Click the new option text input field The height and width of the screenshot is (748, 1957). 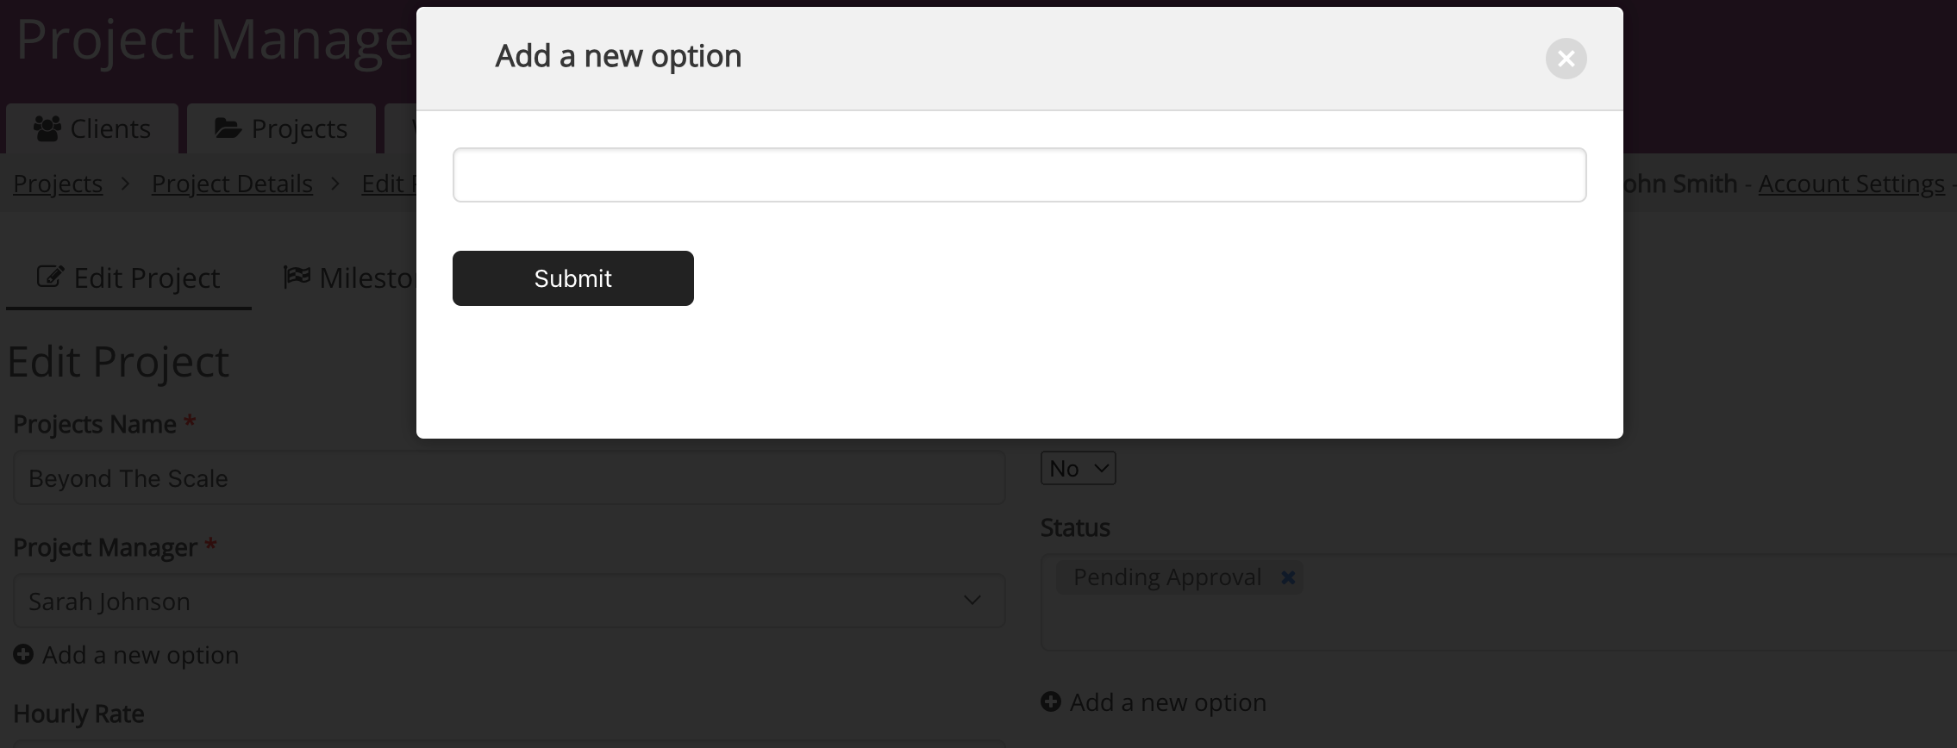pos(1019,175)
